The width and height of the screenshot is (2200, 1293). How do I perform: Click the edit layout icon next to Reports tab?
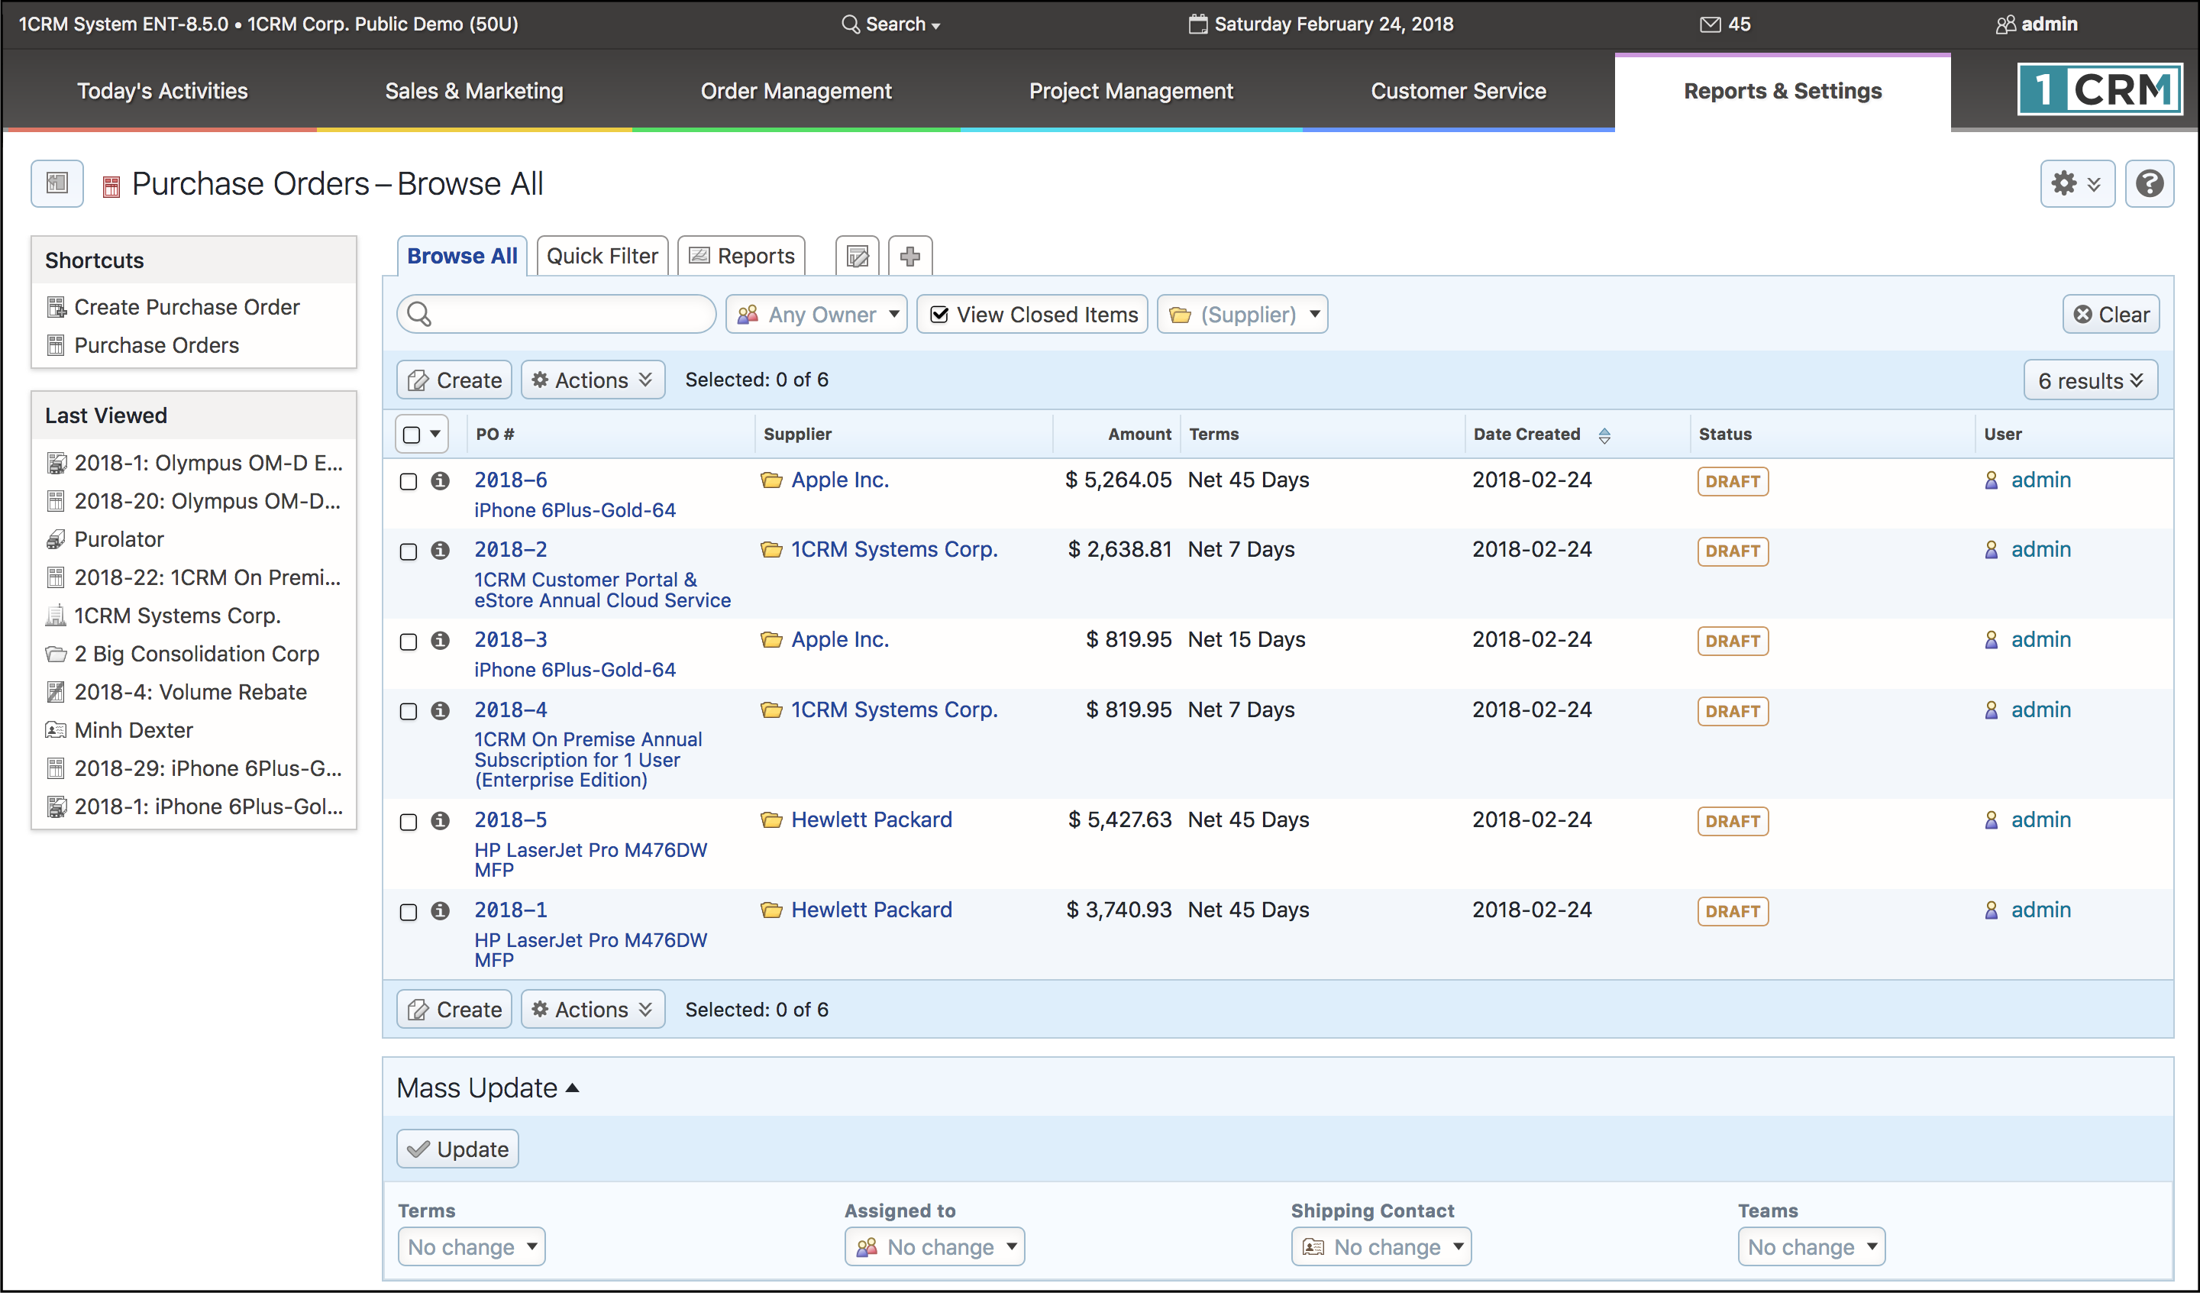[x=858, y=256]
